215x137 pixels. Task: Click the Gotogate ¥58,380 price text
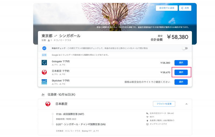pos(165,63)
